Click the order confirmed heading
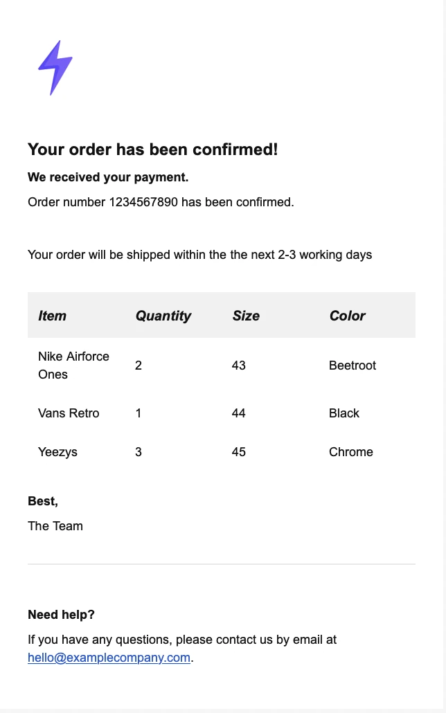 (152, 149)
